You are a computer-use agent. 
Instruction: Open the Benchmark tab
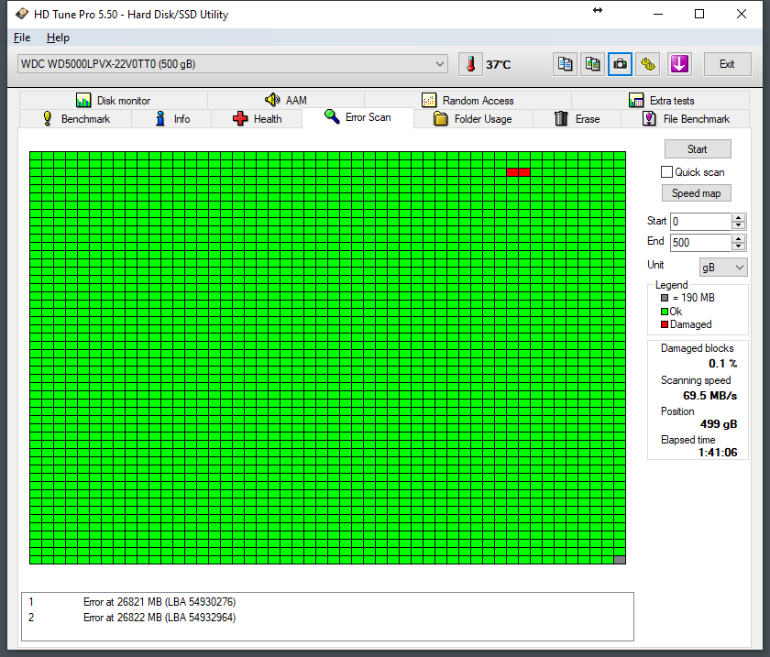pos(76,119)
